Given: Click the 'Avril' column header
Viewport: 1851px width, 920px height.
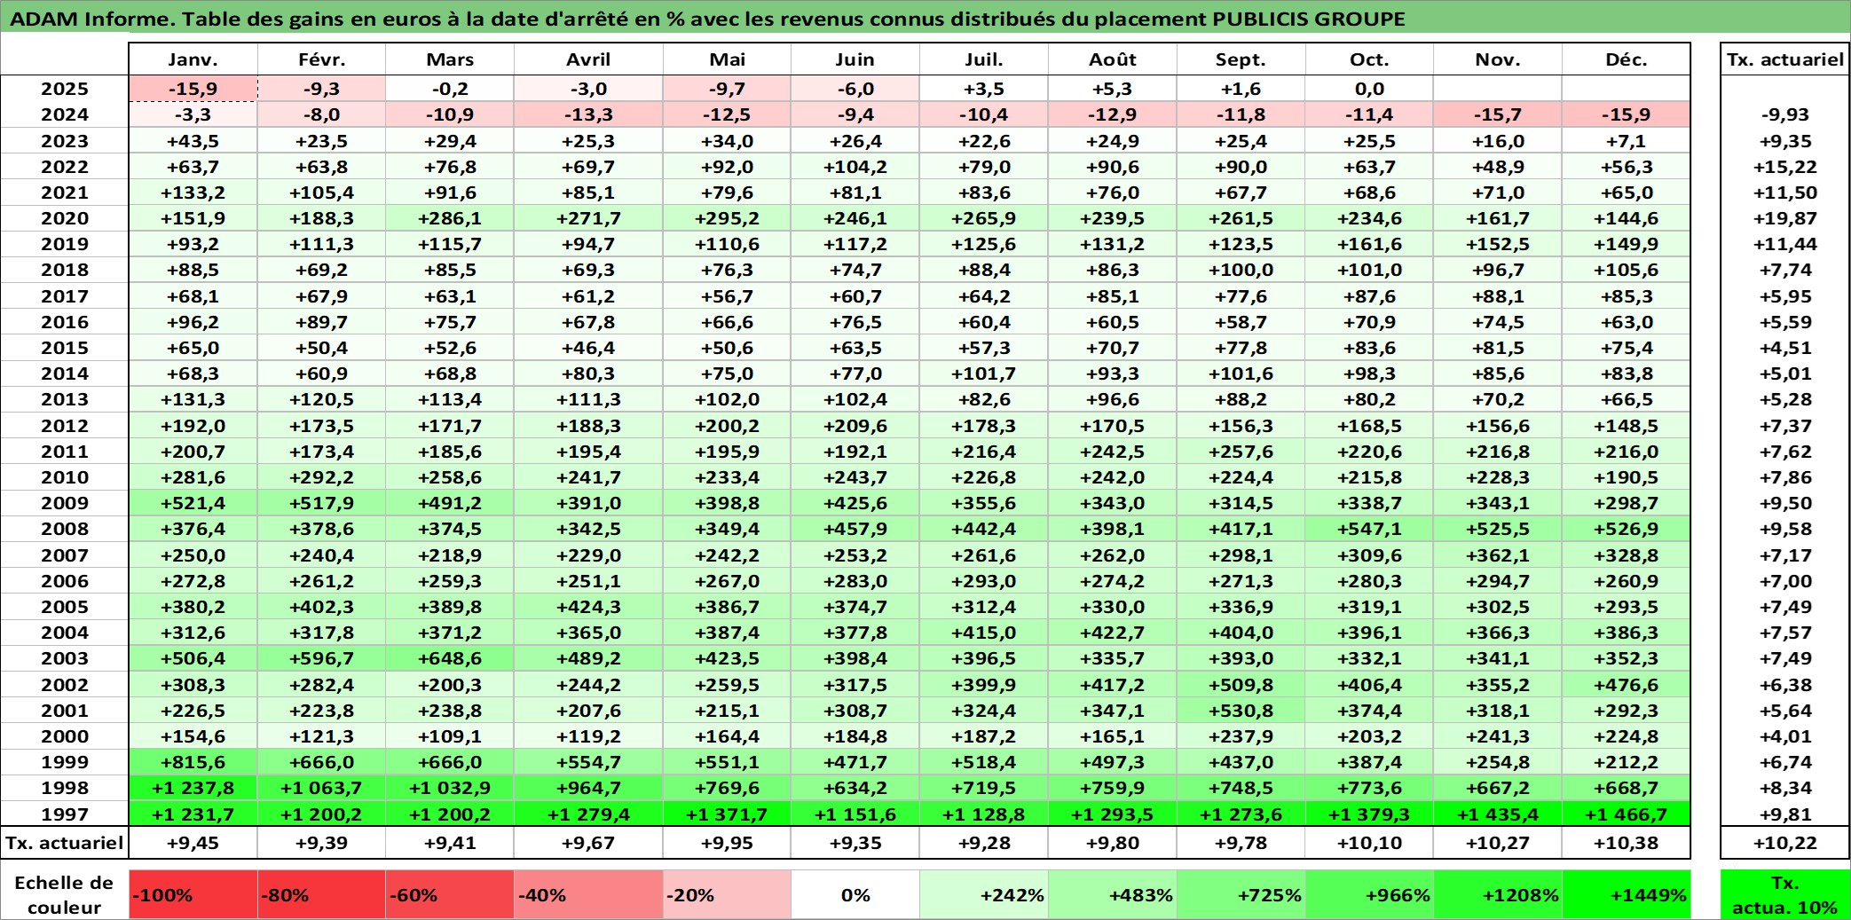Looking at the screenshot, I should [x=588, y=59].
